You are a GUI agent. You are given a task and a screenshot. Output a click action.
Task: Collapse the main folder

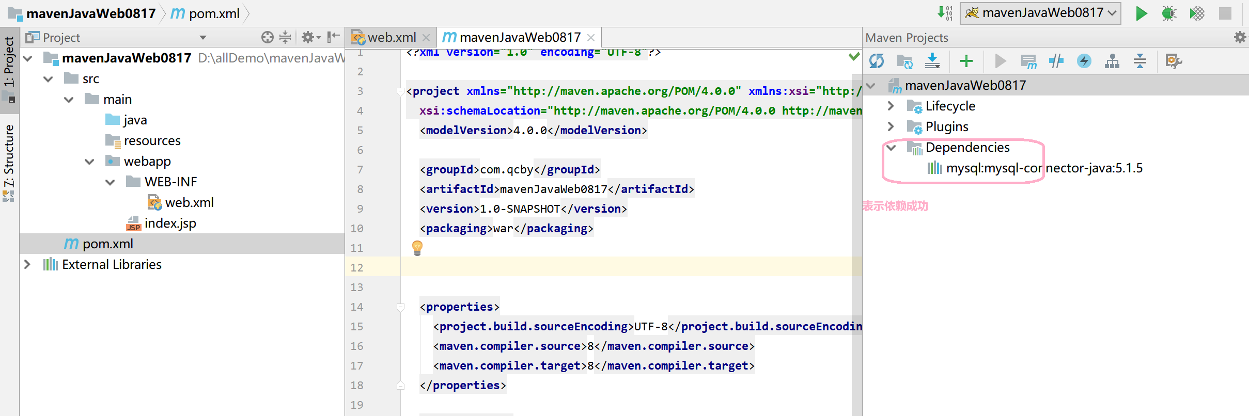coord(69,100)
